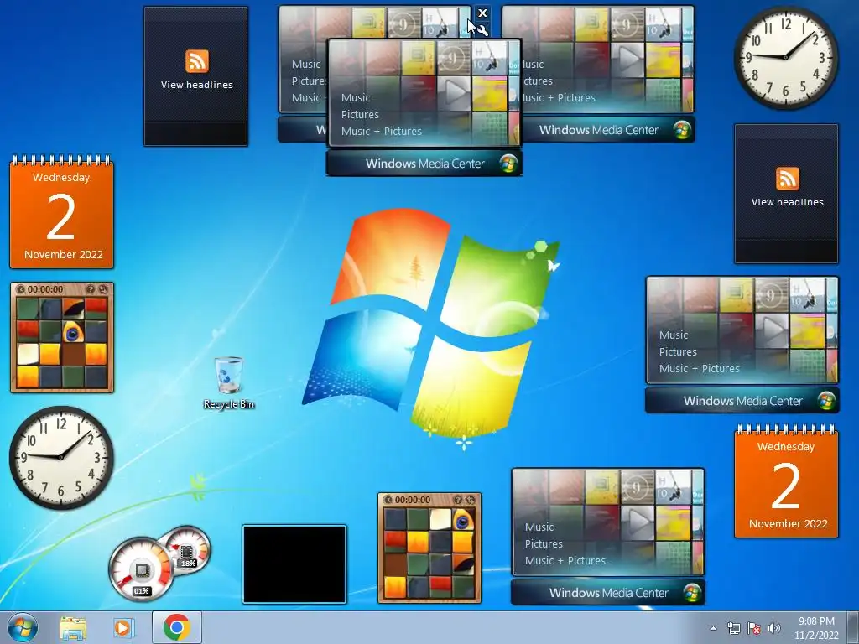This screenshot has height=644, width=859.
Task: Click Wednesday on the calendar below the right Media Center gadget
Action: [785, 447]
